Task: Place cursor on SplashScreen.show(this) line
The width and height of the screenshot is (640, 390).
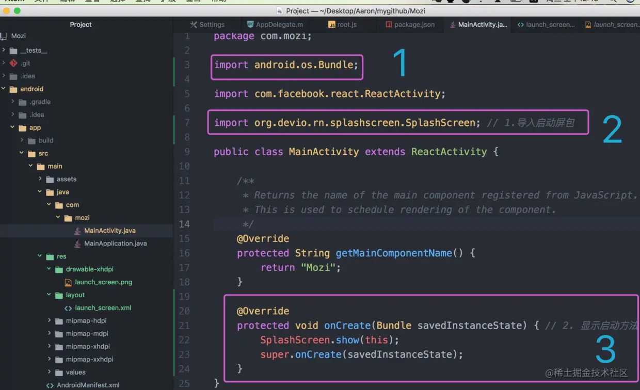Action: pyautogui.click(x=330, y=340)
